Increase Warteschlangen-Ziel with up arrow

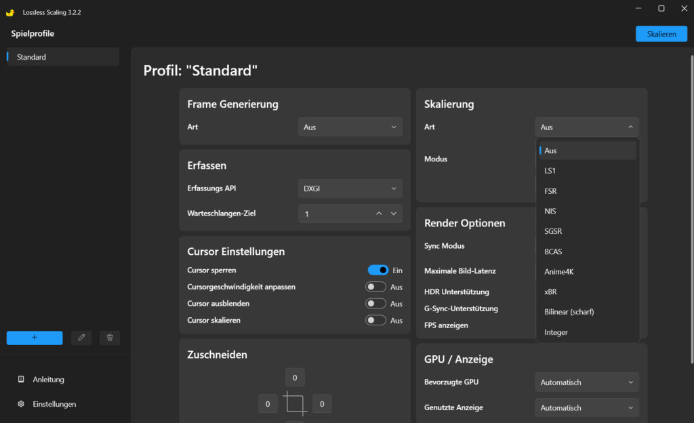point(379,214)
